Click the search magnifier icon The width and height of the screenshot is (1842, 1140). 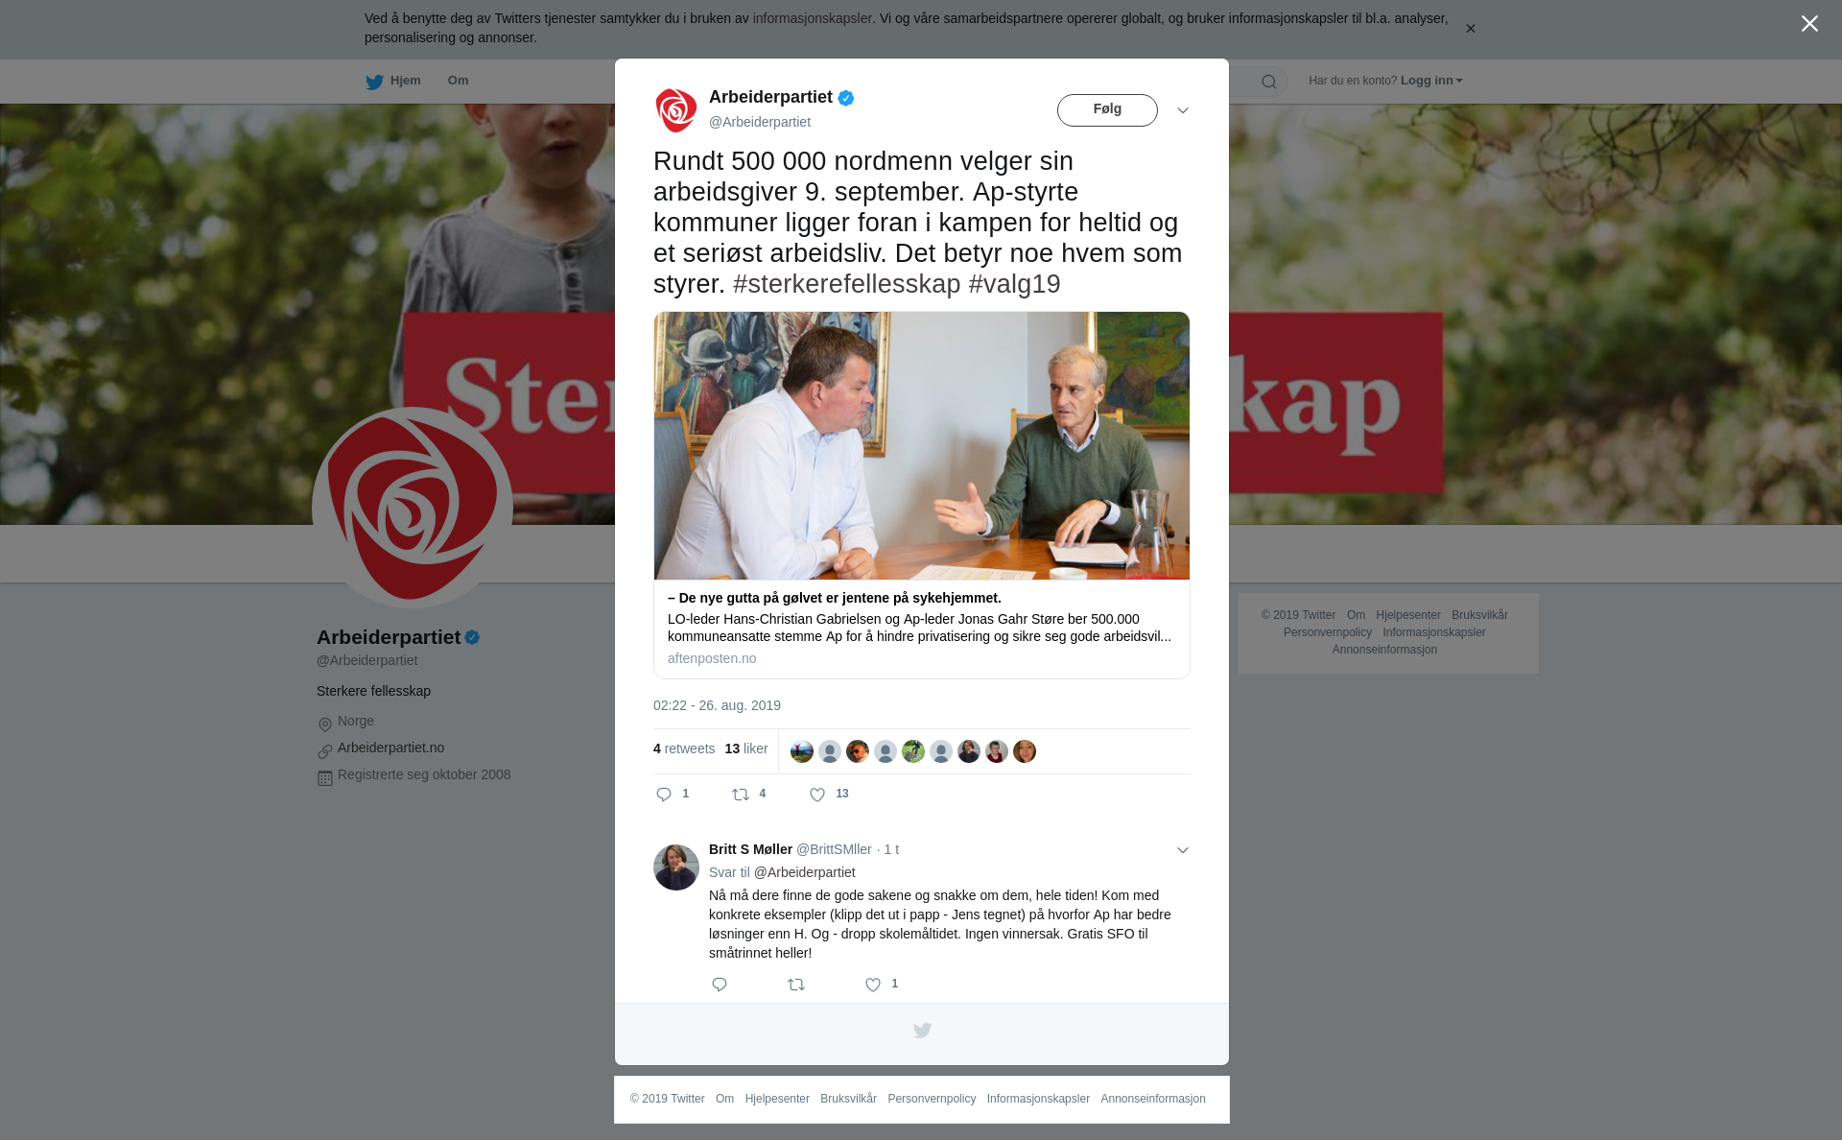pyautogui.click(x=1269, y=82)
